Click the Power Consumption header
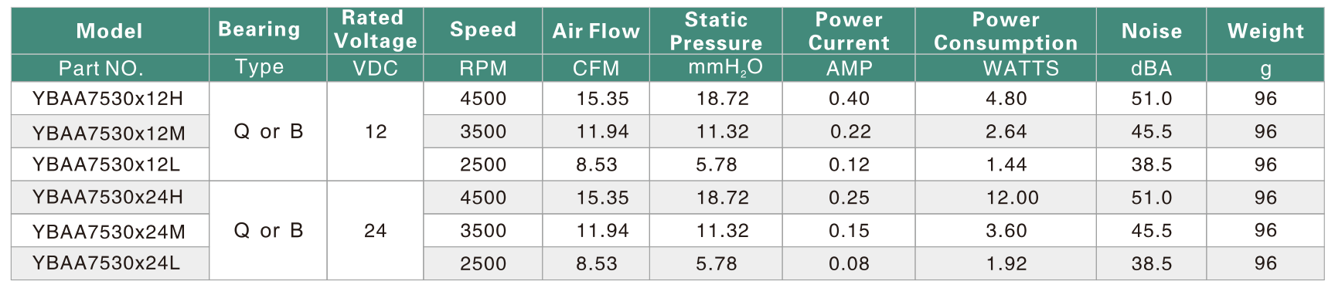1335x288 pixels. pos(1006,31)
